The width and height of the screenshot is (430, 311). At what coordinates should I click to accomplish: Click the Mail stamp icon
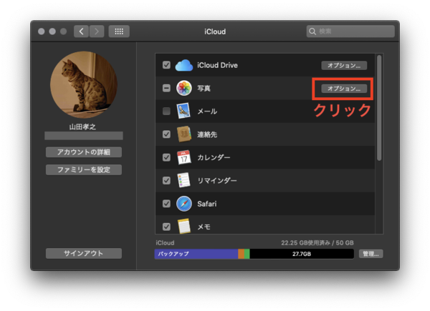(184, 112)
